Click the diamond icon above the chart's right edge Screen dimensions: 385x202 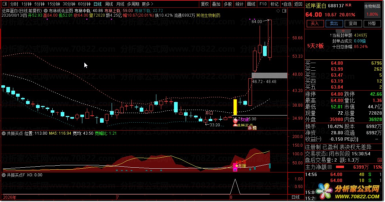coord(278,11)
